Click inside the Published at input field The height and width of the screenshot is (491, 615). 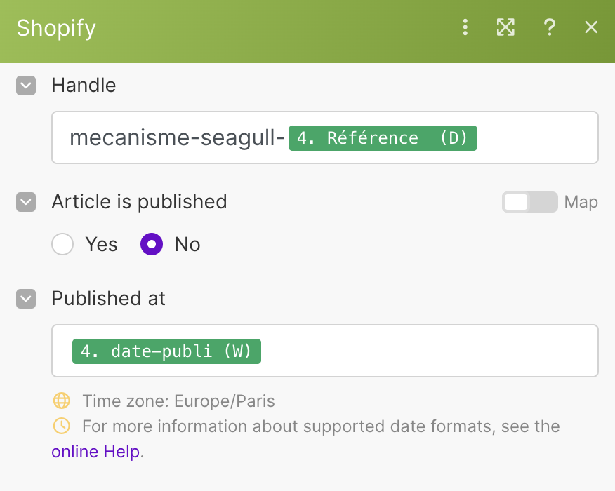coord(428,351)
